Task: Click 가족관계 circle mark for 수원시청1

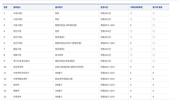Action: click(x=131, y=13)
